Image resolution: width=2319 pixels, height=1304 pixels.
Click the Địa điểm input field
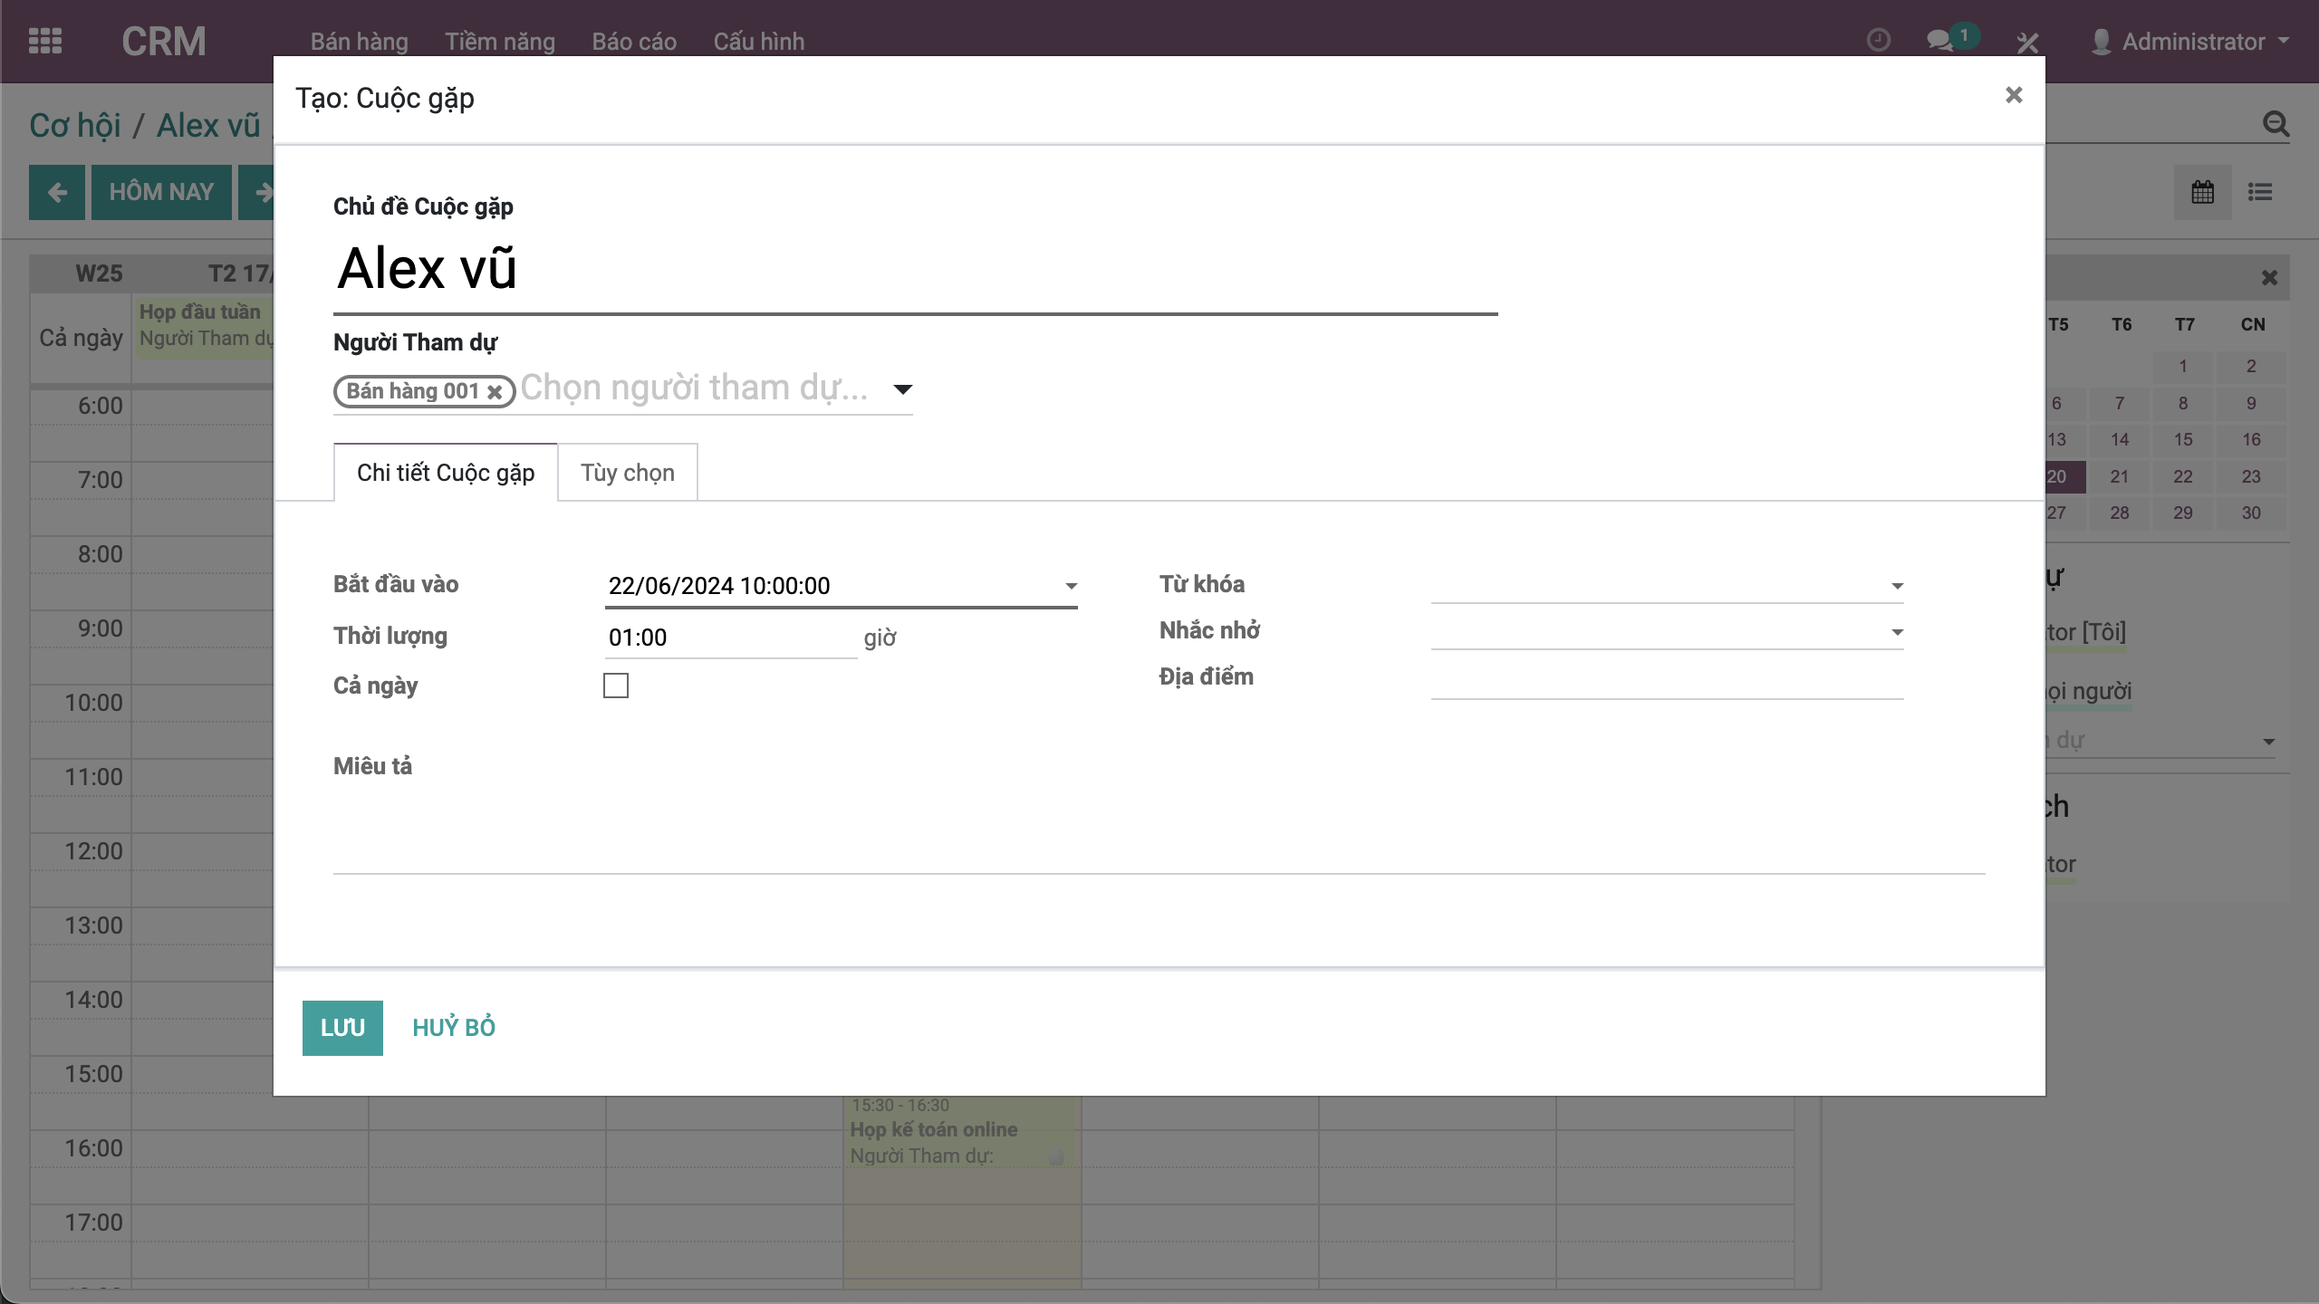coord(1667,679)
